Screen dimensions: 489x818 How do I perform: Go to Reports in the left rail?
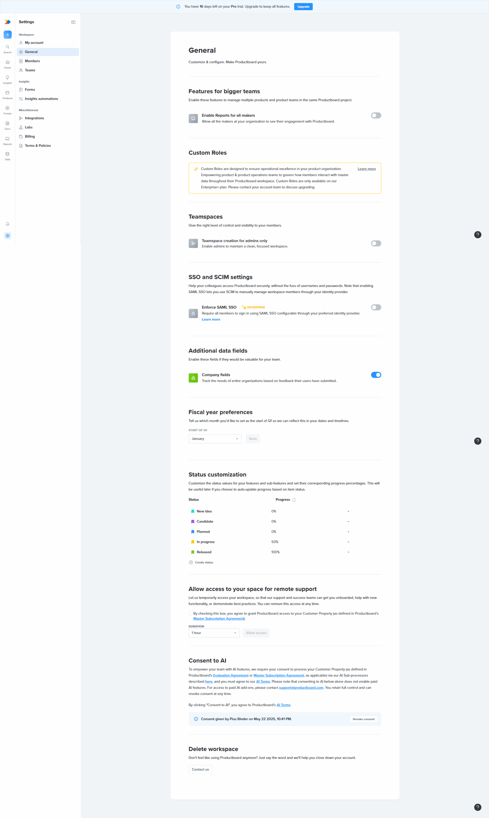tap(7, 141)
